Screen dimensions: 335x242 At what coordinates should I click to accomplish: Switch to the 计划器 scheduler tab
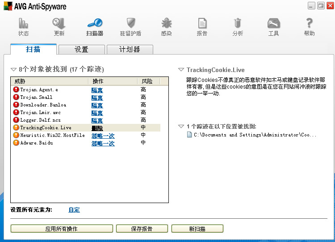130,49
